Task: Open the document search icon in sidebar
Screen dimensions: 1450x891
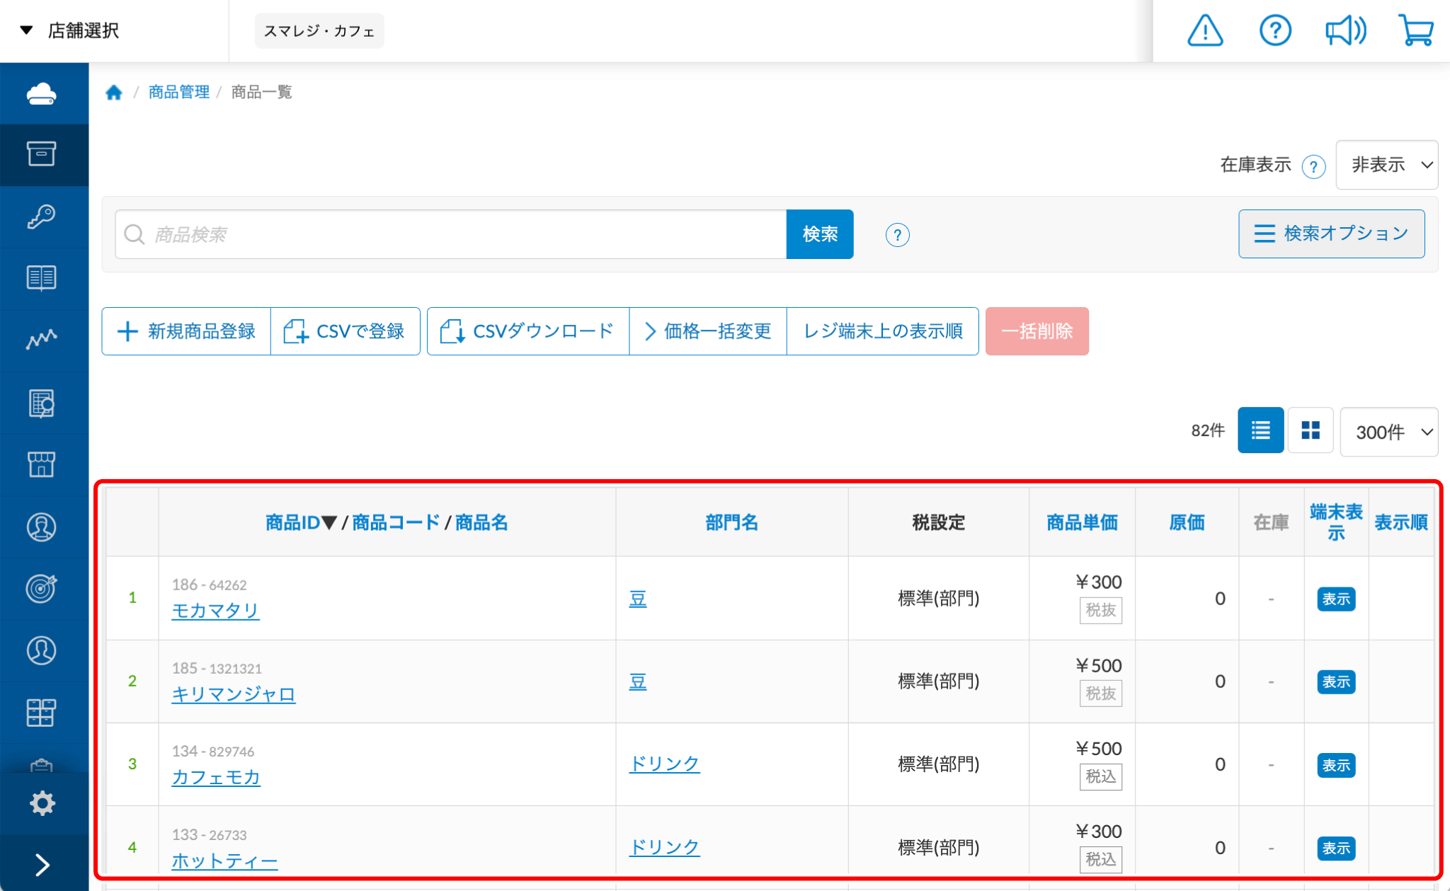Action: (x=42, y=403)
